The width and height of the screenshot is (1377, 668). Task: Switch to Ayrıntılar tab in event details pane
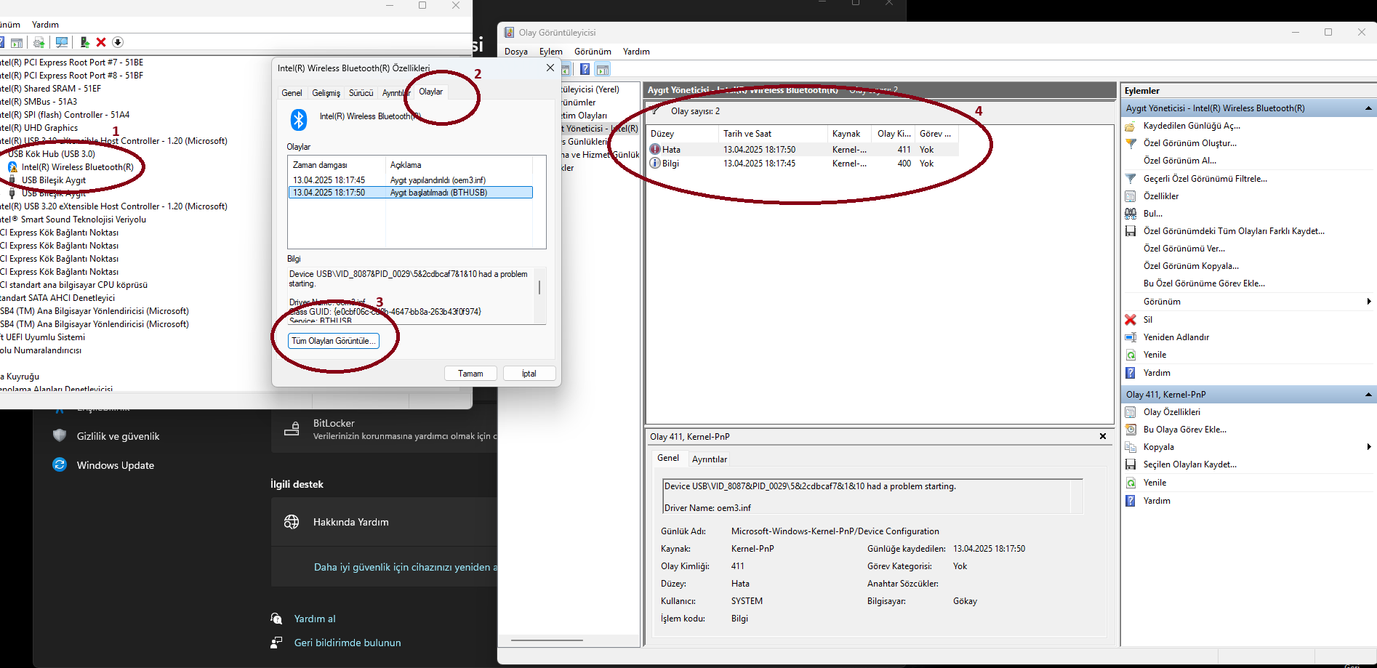(x=709, y=459)
